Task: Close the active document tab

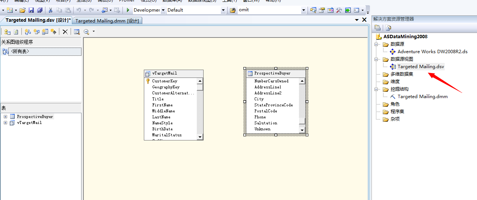Action: pyautogui.click(x=364, y=20)
